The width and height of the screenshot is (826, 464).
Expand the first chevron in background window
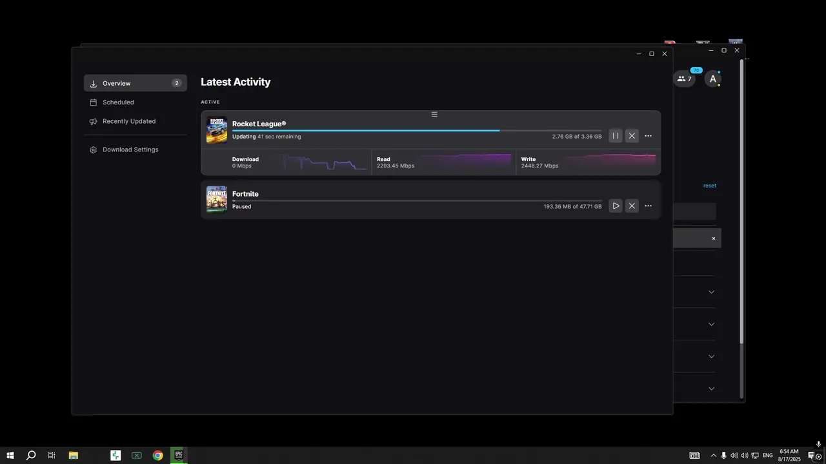tap(712, 292)
